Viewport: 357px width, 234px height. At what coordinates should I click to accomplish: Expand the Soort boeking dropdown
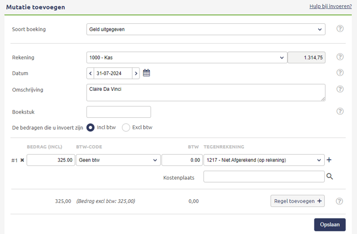(205, 29)
